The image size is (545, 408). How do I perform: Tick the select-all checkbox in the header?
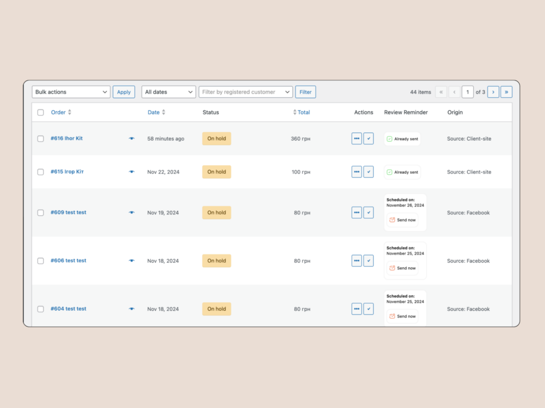(x=40, y=113)
